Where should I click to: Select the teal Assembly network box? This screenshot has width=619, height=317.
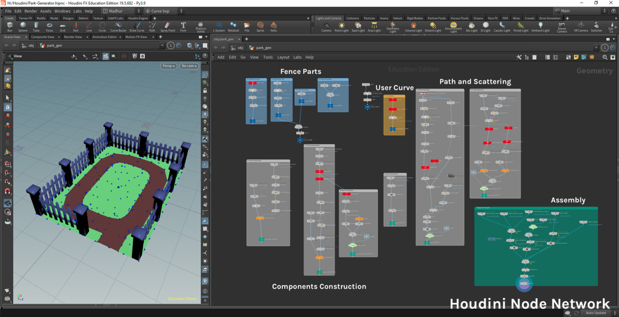pos(536,246)
